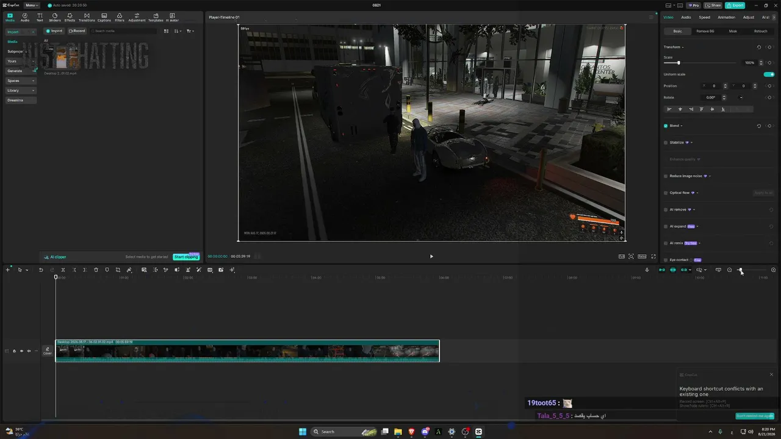This screenshot has width=781, height=439.
Task: Collapse the Import section in sidebar
Action: [x=33, y=32]
